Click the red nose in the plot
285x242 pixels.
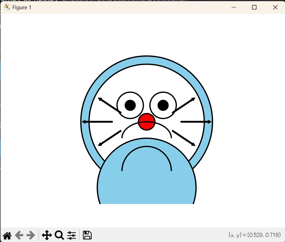[147, 122]
